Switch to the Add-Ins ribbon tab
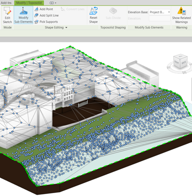Viewport: 192px width, 196px height. (6, 3)
